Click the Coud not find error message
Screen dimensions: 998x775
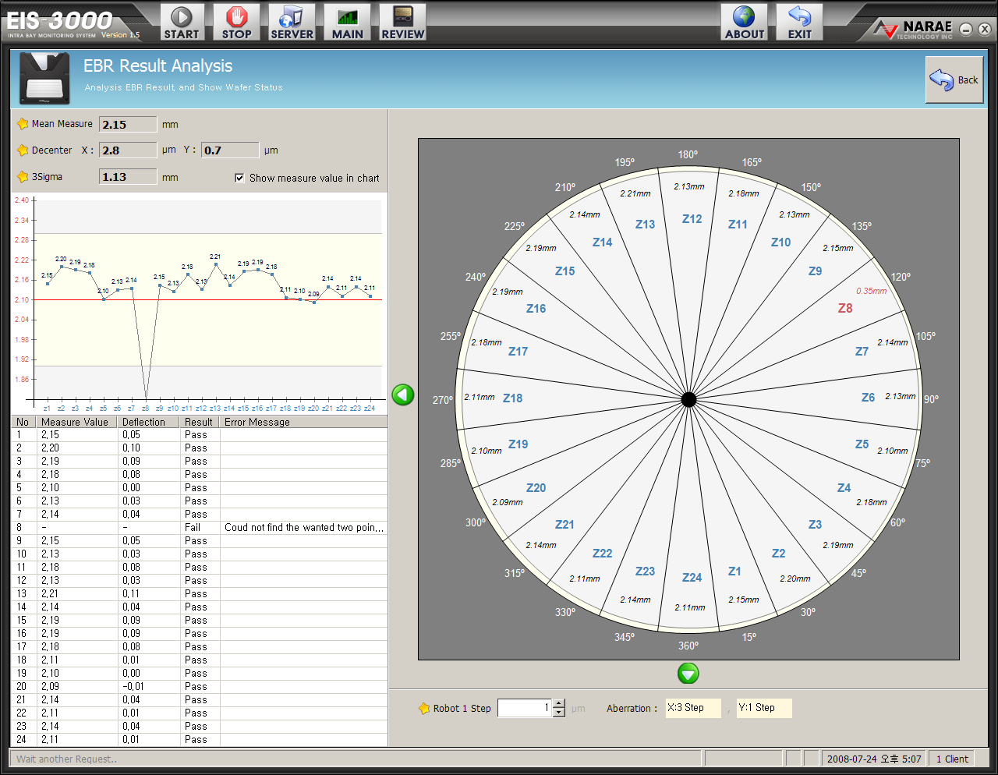pos(304,527)
